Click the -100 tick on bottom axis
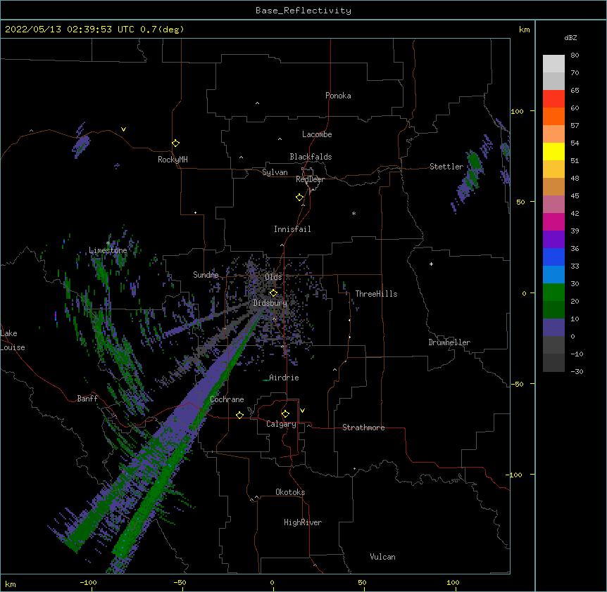Image resolution: width=607 pixels, height=592 pixels. (x=88, y=582)
